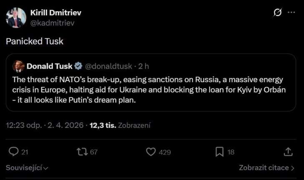304x180 pixels.
Task: Open Kirill Dmitriev's profile picture
Action: pyautogui.click(x=15, y=17)
